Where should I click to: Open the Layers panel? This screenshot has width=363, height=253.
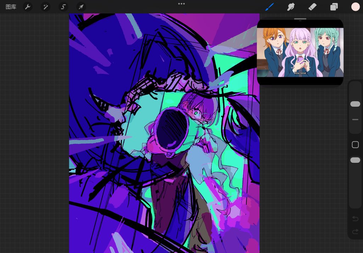(334, 7)
